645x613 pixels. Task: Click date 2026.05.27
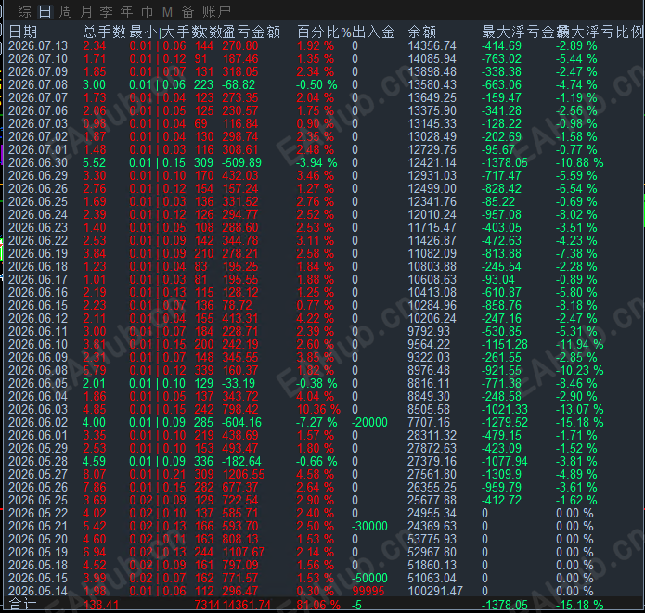click(38, 474)
